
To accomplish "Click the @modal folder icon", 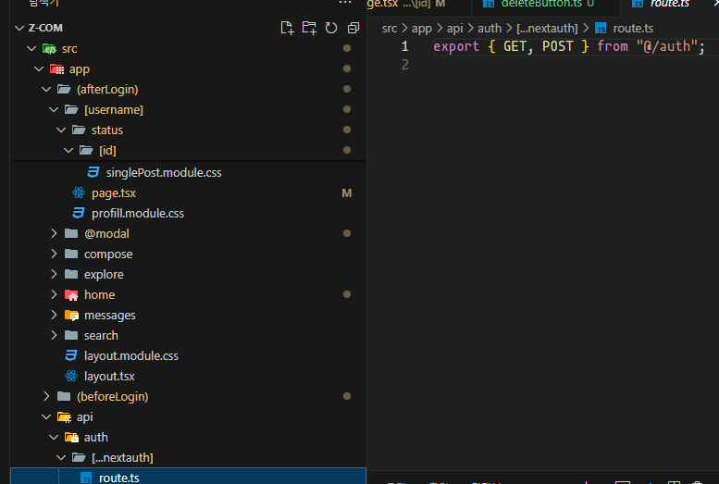I will 71,233.
